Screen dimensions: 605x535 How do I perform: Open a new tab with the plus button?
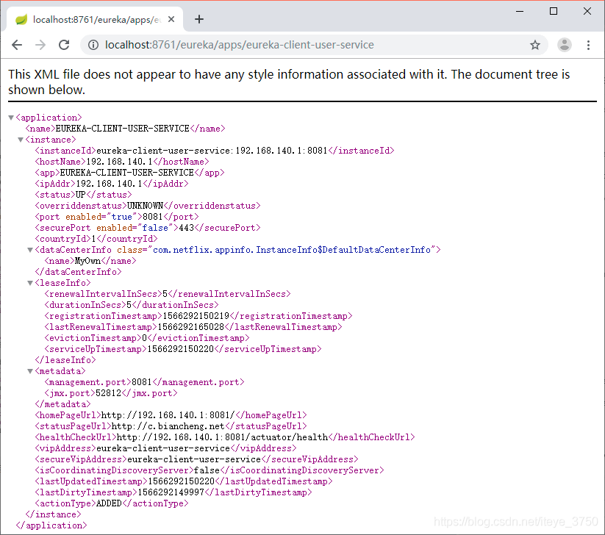tap(198, 20)
